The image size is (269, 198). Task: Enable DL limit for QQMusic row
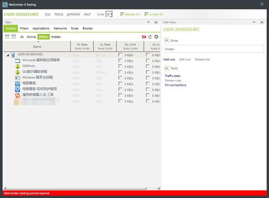pyautogui.click(x=120, y=66)
